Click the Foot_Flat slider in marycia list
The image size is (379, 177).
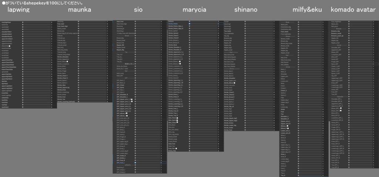(203, 148)
